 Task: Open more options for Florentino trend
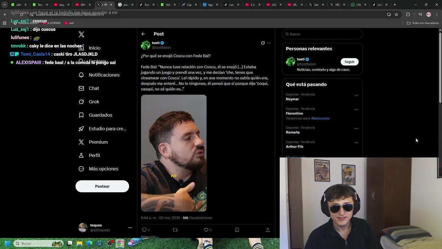point(356,110)
